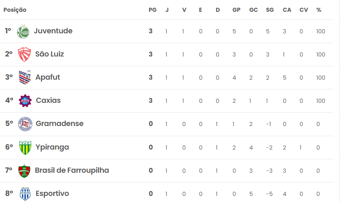This screenshot has width=341, height=202.
Task: Click the Esportivo blue striped shield
Action: pos(25,194)
